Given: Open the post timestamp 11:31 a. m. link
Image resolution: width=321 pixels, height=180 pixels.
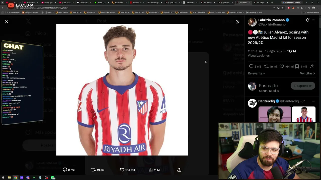Looking at the screenshot, I should pos(266,51).
